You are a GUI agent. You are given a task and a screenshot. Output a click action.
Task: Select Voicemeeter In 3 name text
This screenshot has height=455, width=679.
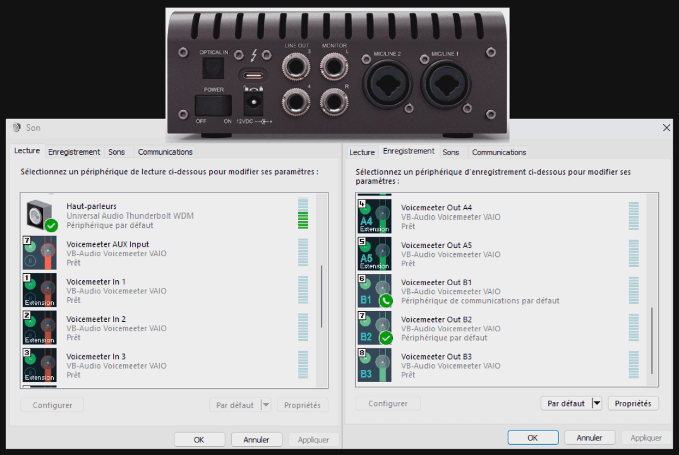pyautogui.click(x=96, y=357)
